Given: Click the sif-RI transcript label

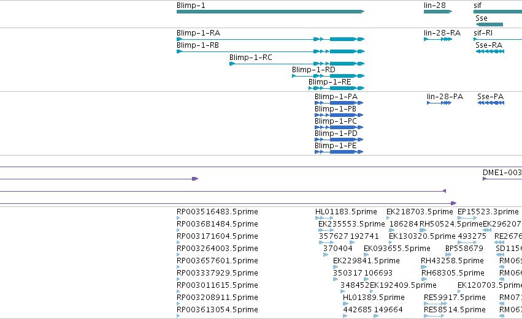Looking at the screenshot, I should 483,33.
